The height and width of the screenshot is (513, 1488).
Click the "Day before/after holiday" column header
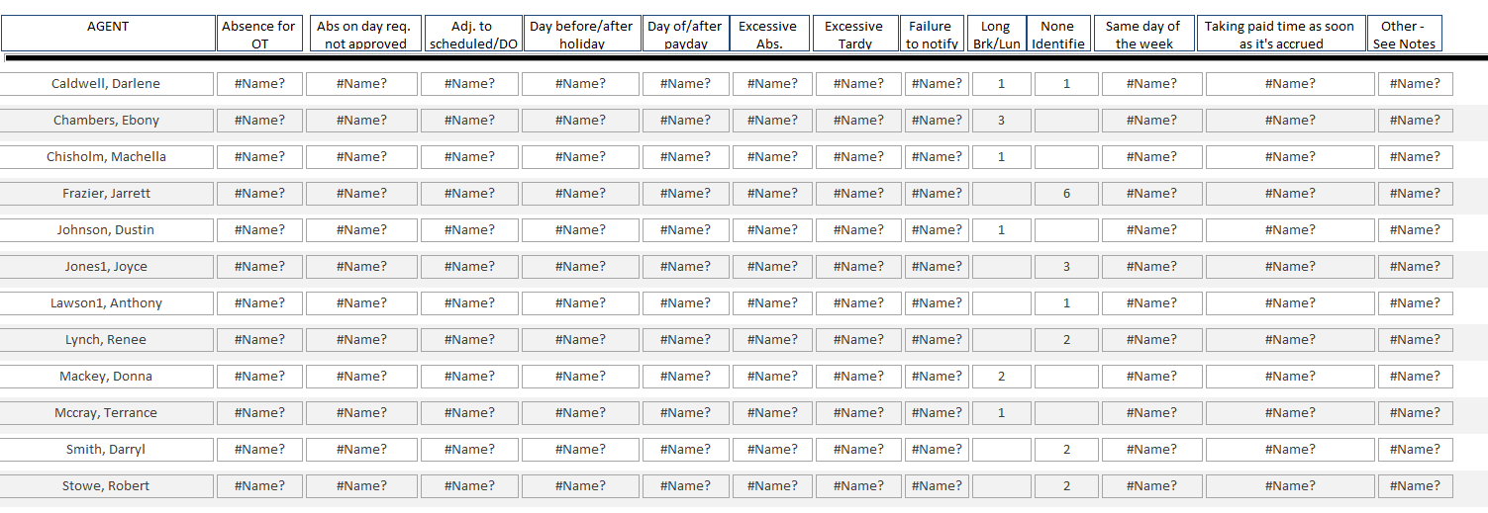coord(581,34)
